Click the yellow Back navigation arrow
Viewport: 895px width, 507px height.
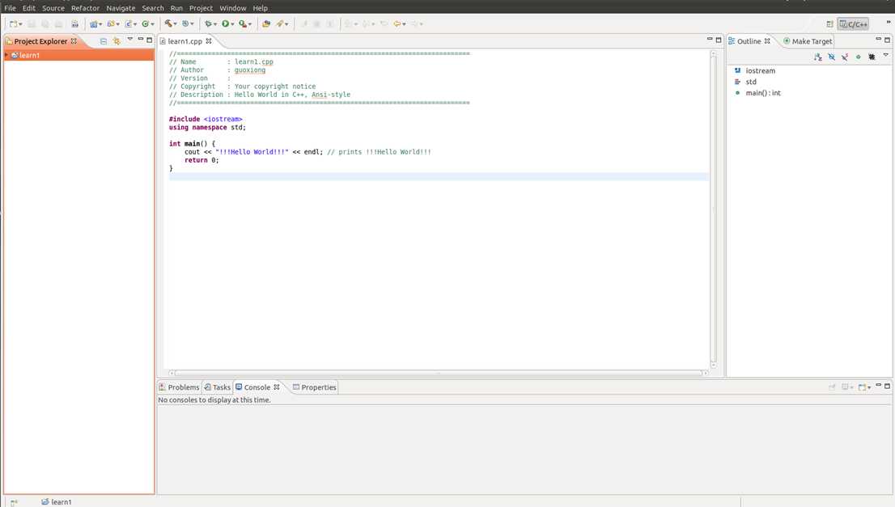click(x=397, y=24)
